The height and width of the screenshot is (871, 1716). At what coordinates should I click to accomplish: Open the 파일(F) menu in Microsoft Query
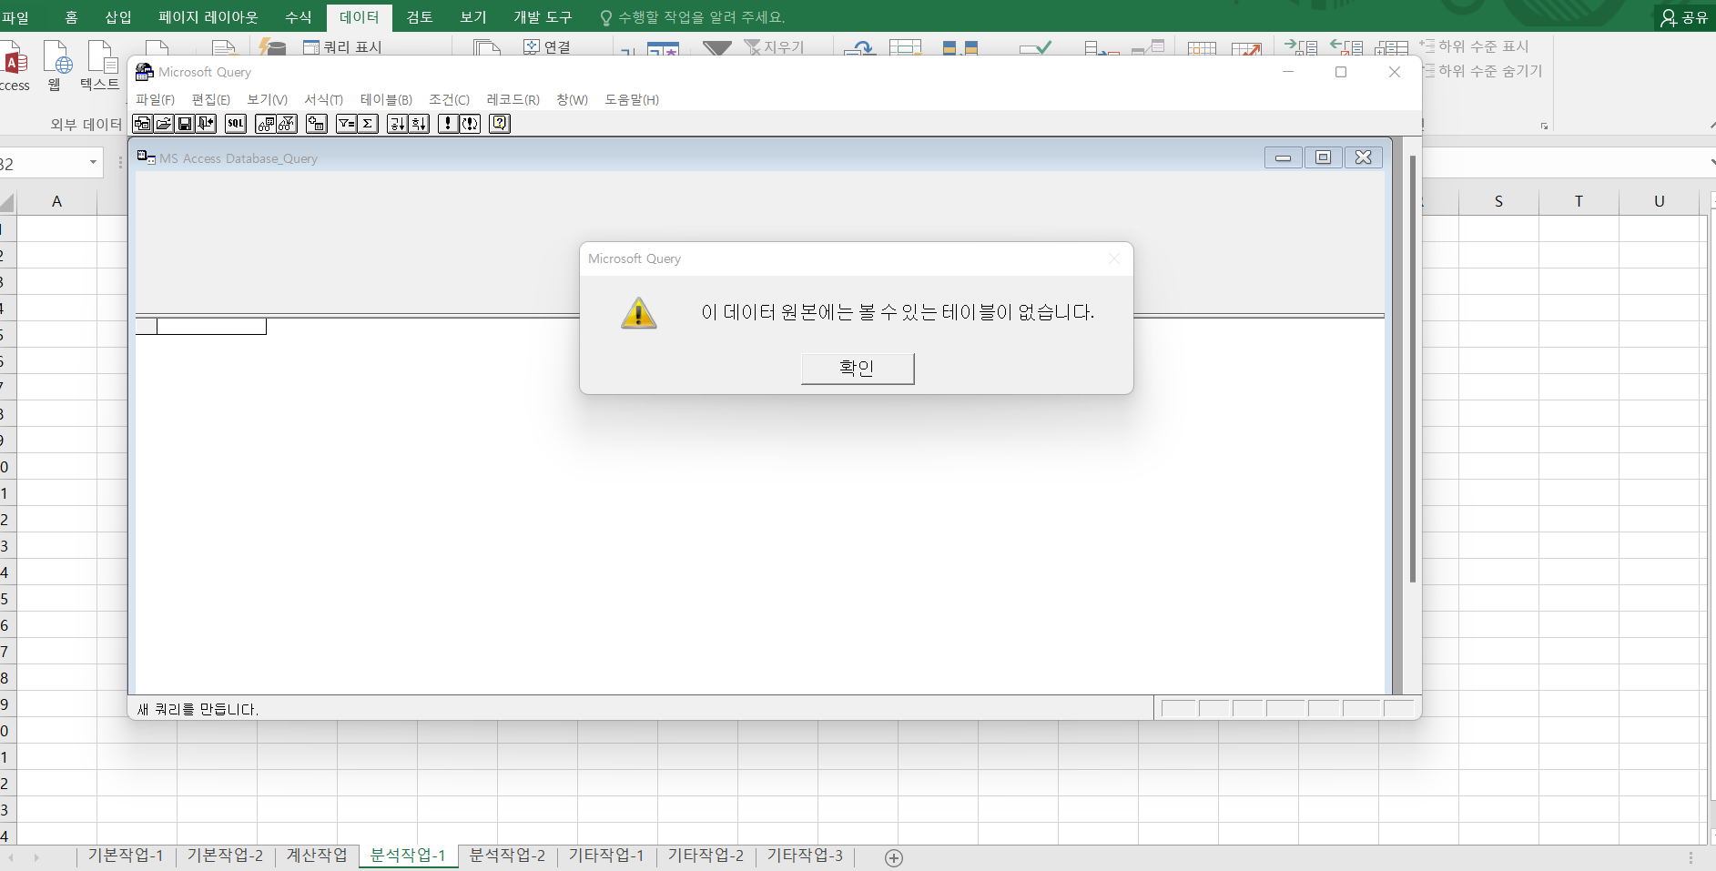pos(155,99)
